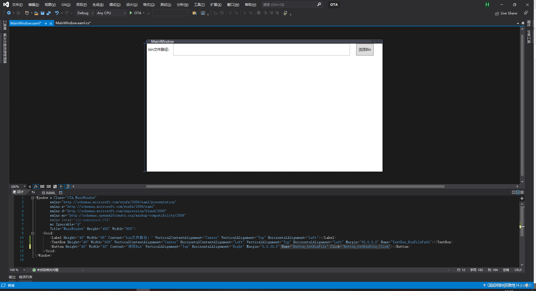Click the CRLF line ending indicator
The height and width of the screenshot is (291, 536).
pyautogui.click(x=518, y=270)
